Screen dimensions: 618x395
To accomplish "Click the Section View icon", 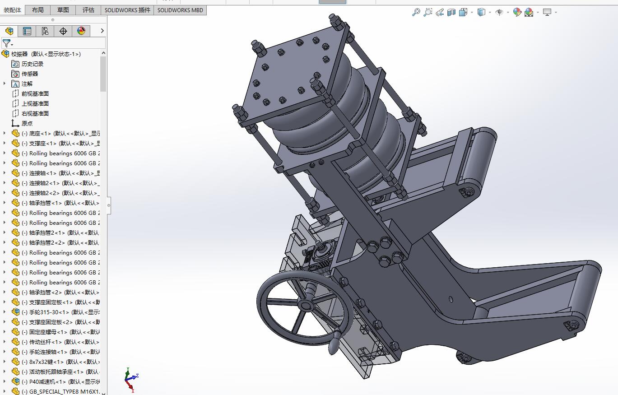I will pos(451,12).
